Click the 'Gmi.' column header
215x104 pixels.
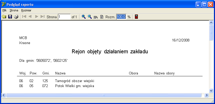(x=46, y=73)
